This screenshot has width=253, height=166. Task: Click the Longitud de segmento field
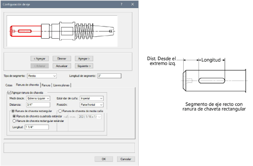coord(109,76)
